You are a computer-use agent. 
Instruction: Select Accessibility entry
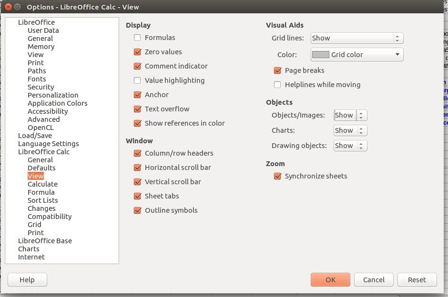pos(48,111)
